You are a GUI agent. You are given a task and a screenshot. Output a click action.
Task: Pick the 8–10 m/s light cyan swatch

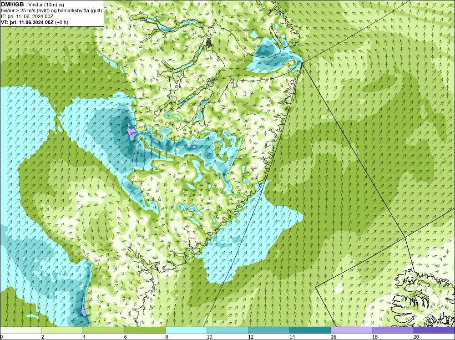point(186,330)
